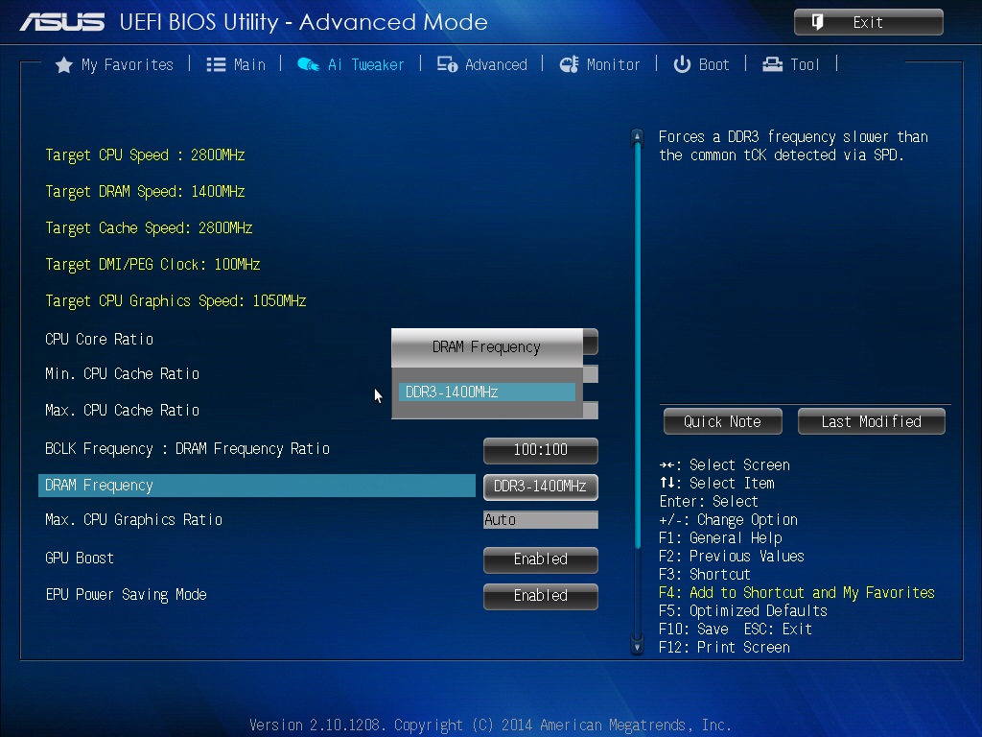The height and width of the screenshot is (737, 982).
Task: Click the Version 2.10.1208 copyright text
Action: (x=490, y=725)
